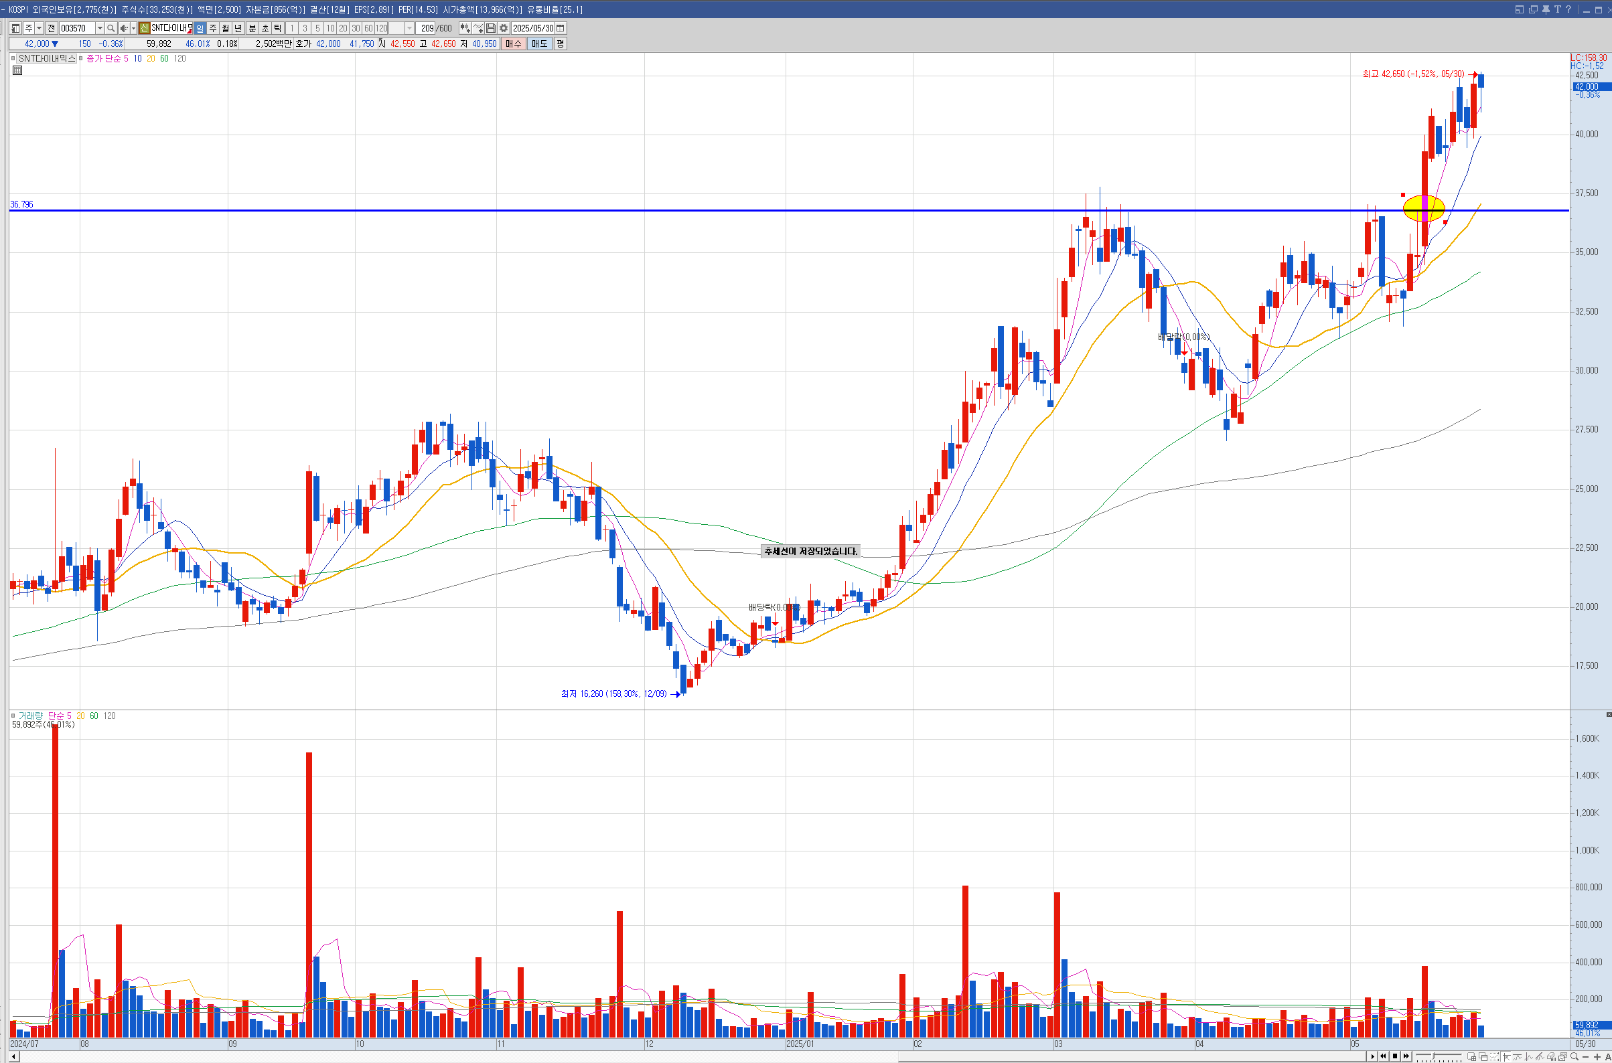1612x1063 pixels.
Task: Toggle the daily (일) chart period
Action: 200,29
